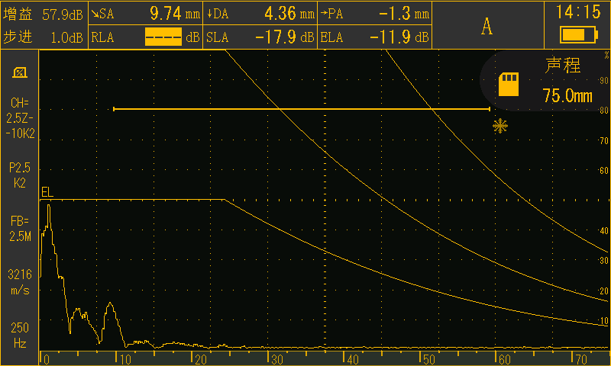Click the horizontal gate A line
Viewport: 611px width, 366px height.
pyautogui.click(x=302, y=109)
